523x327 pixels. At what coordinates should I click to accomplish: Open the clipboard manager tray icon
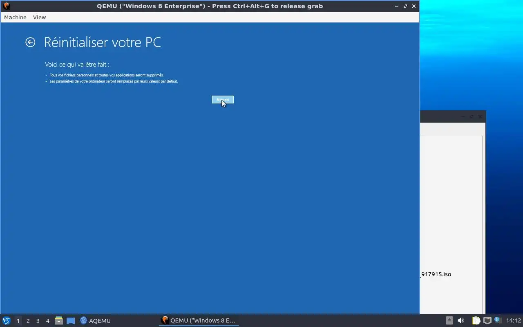point(476,320)
